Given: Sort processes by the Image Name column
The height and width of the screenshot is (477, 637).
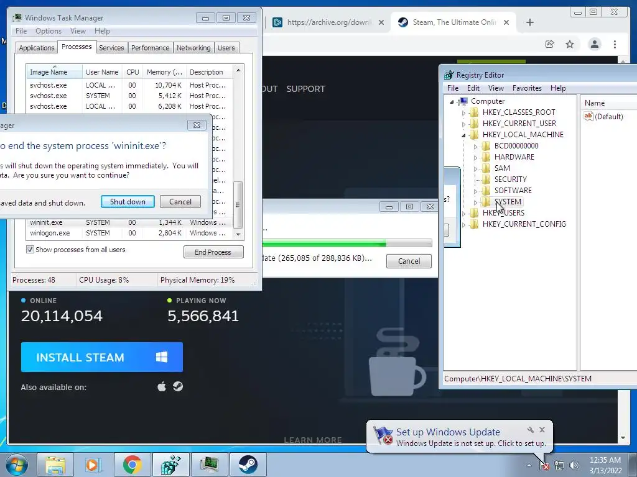Looking at the screenshot, I should pos(54,72).
